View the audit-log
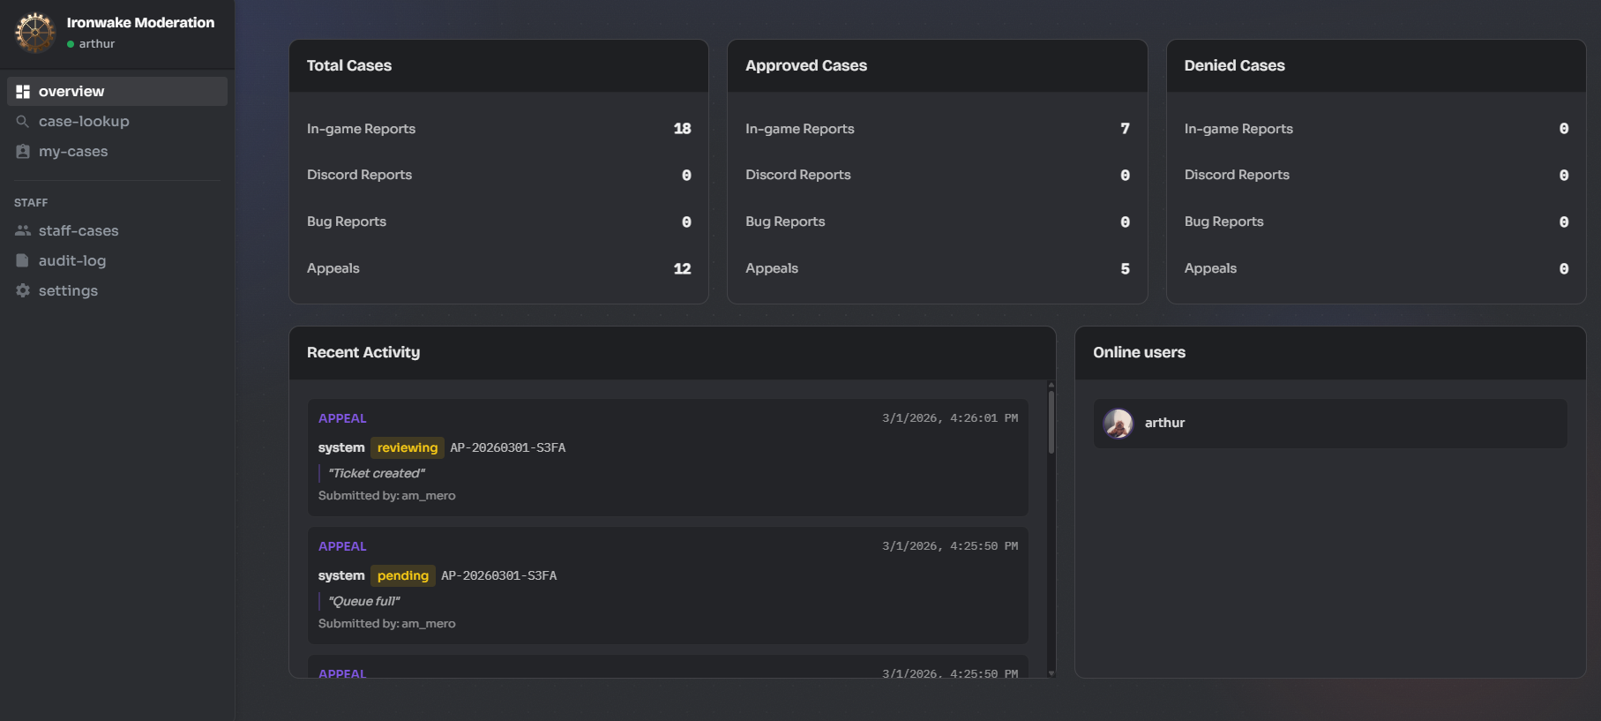The height and width of the screenshot is (721, 1601). (x=117, y=261)
